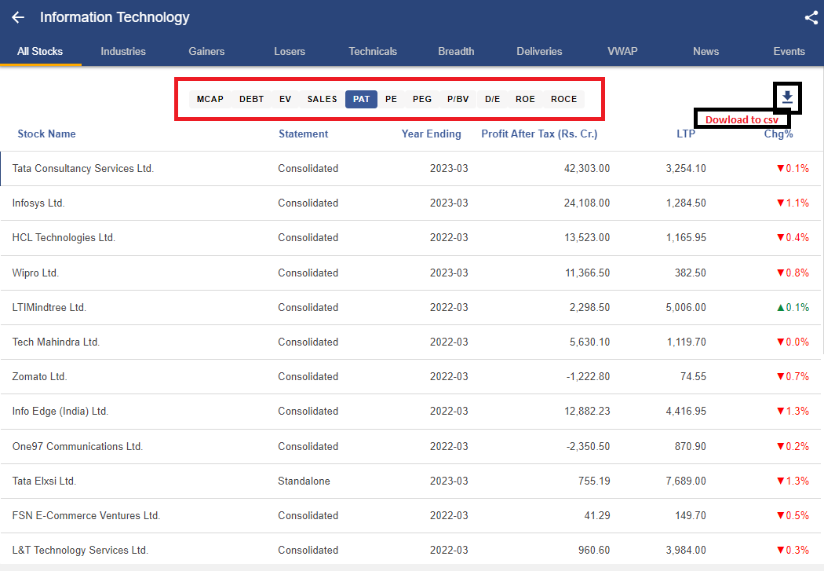Viewport: 824px width, 571px height.
Task: Open Tata Elxsi Ltd. stock row
Action: pyautogui.click(x=410, y=481)
